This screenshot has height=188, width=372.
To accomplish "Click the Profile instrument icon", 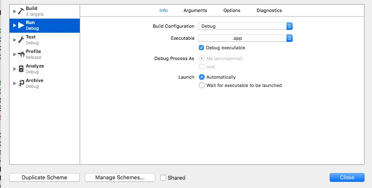I will [x=21, y=54].
